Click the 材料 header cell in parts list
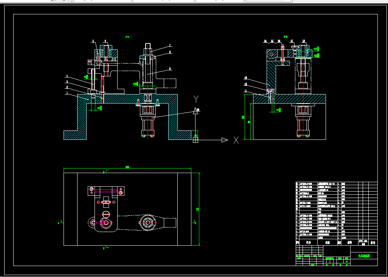388x277 pixels. click(x=350, y=243)
